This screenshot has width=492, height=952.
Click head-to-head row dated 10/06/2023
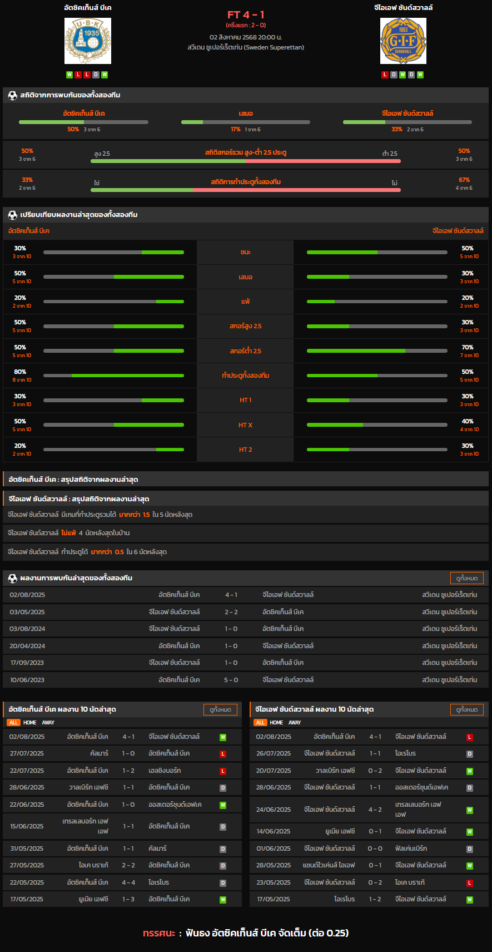[x=246, y=680]
